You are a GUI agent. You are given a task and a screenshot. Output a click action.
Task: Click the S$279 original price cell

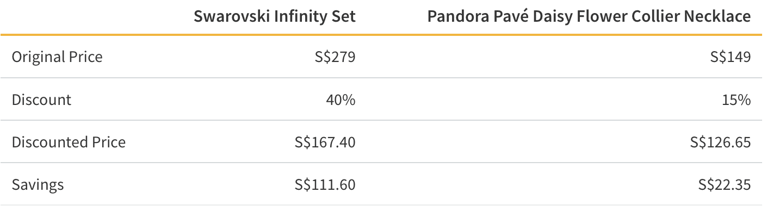click(x=335, y=57)
